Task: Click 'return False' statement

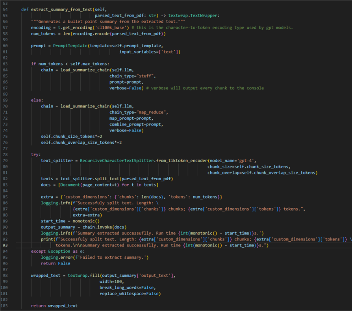Action: pos(56,263)
